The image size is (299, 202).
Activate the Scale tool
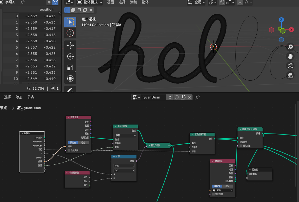[70, 67]
